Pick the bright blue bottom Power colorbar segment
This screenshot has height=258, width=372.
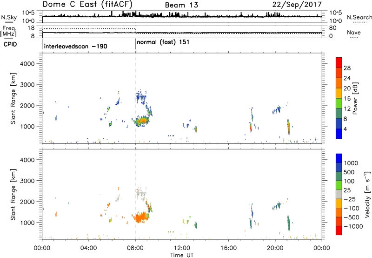click(339, 134)
